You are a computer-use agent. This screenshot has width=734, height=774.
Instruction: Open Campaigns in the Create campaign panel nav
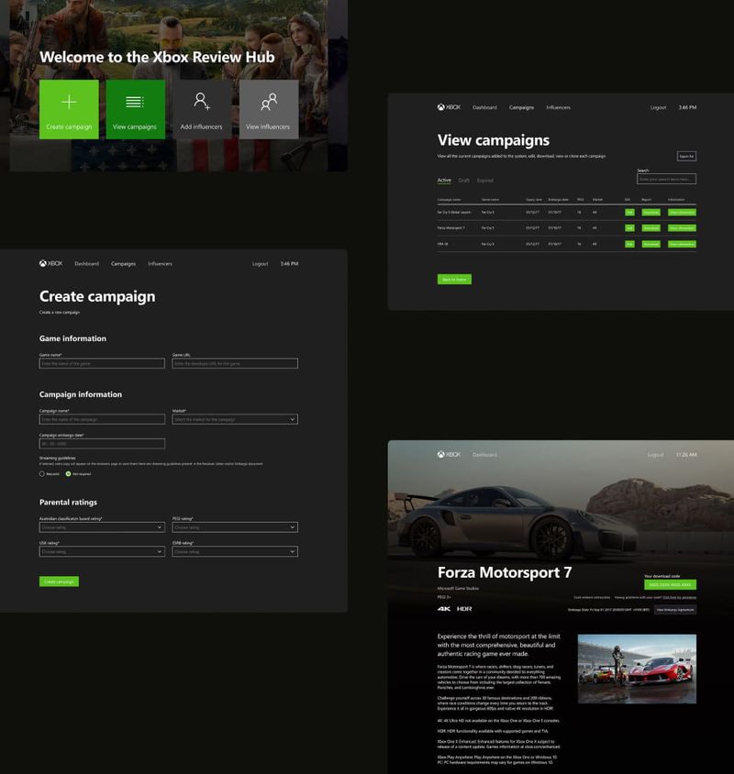point(124,264)
